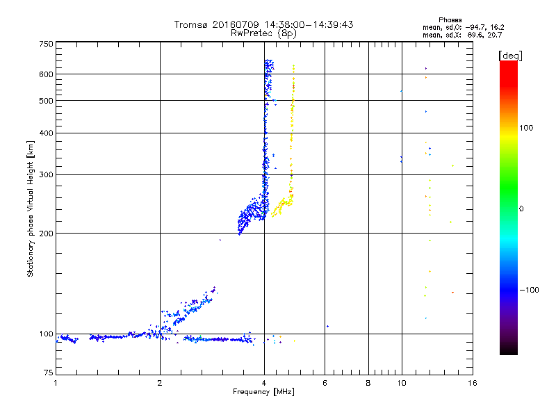556x417 pixels.
Task: Click the "1" frequency axis tick label
Action: point(56,383)
